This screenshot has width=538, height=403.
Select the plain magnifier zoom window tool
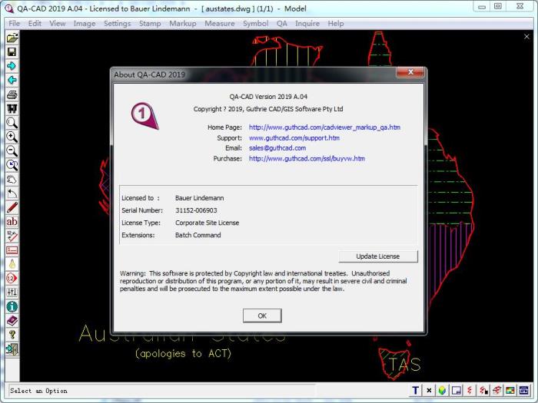pyautogui.click(x=12, y=123)
